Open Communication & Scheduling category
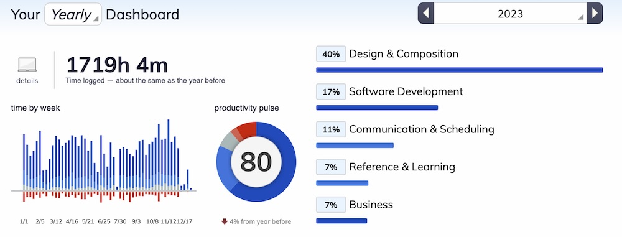Viewport: 622px width, 237px height. (x=422, y=129)
